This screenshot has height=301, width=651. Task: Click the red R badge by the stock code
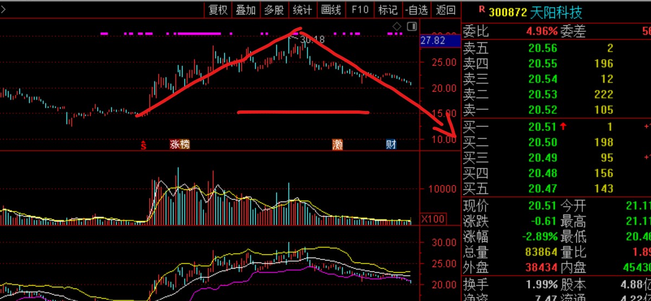click(x=481, y=9)
